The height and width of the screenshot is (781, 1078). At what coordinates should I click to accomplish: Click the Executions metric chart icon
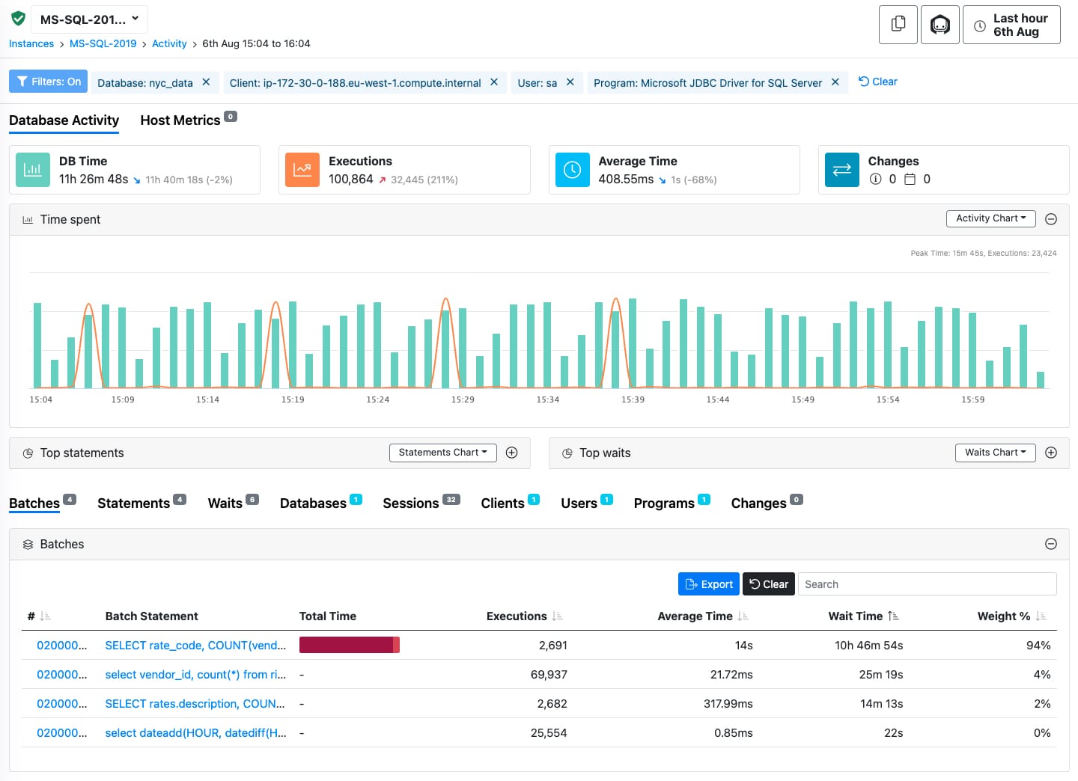(302, 170)
